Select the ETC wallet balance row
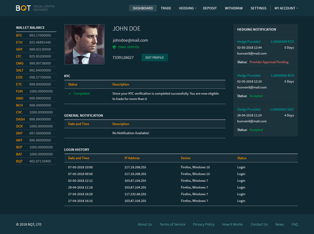Screen dimensions: 314x234 point(36,84)
